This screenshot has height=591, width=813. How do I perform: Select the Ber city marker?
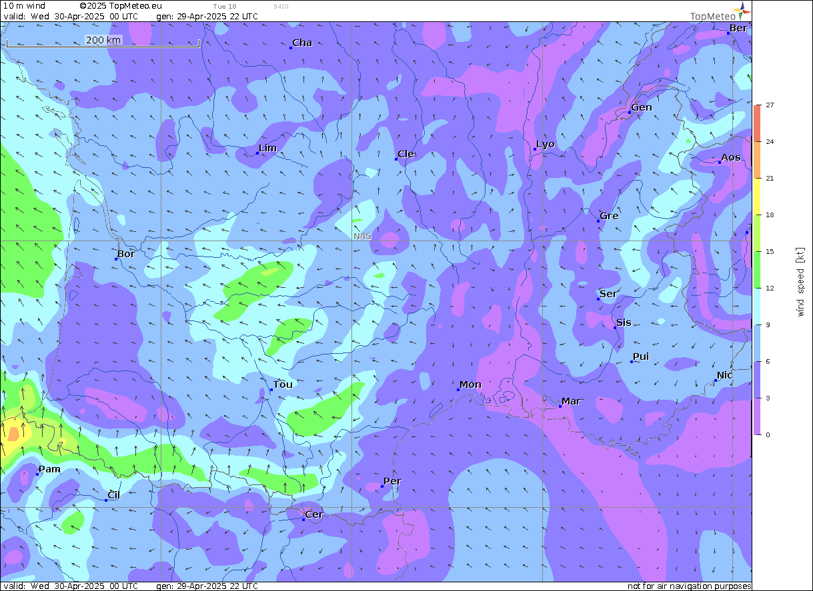click(728, 33)
